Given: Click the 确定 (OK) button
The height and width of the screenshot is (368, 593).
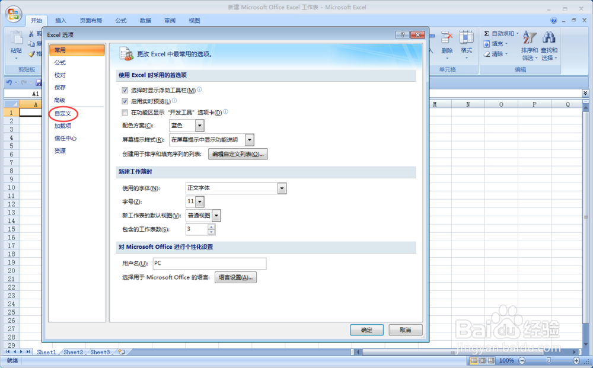Looking at the screenshot, I should (366, 330).
